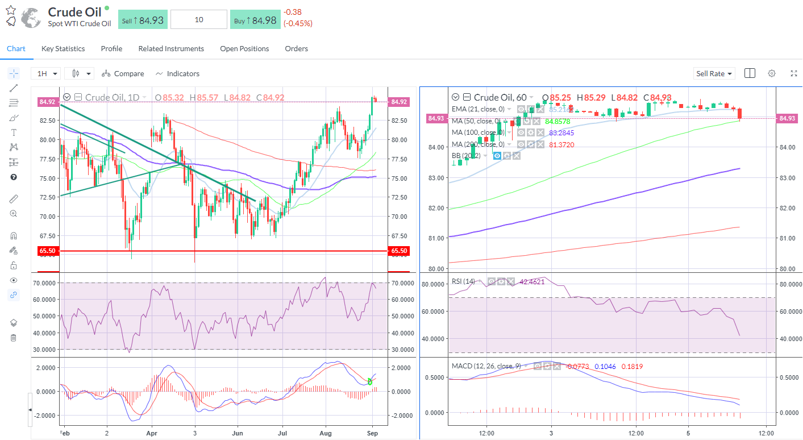Enable the magnet snap mode
This screenshot has width=803, height=440.
pos(14,236)
